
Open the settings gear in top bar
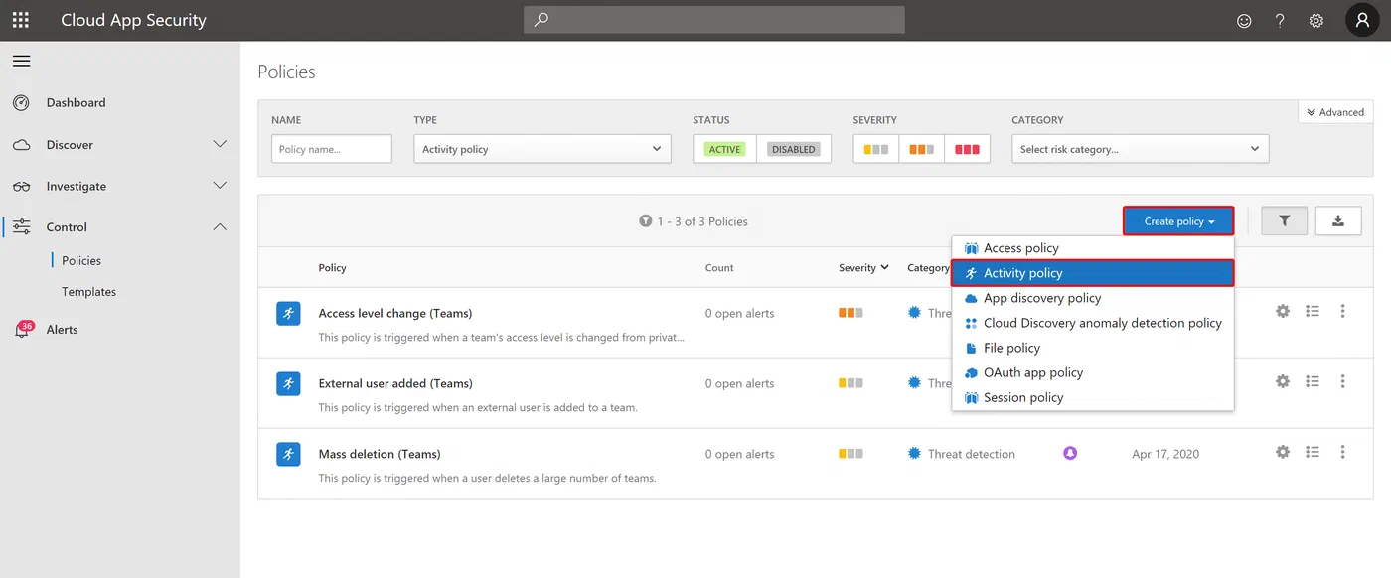point(1316,20)
